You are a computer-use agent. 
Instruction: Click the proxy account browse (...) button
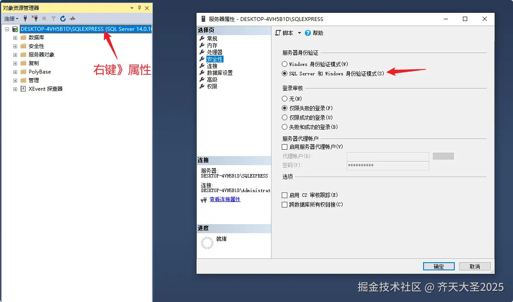(443, 156)
